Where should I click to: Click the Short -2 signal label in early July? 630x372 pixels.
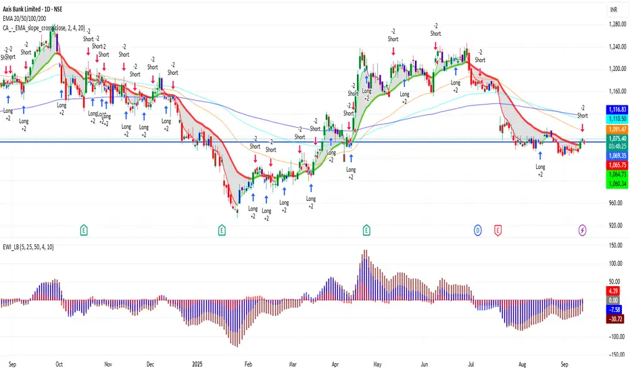point(480,56)
